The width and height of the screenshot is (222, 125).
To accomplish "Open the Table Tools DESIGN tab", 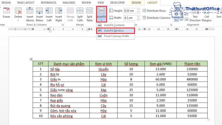I will 136,3.
